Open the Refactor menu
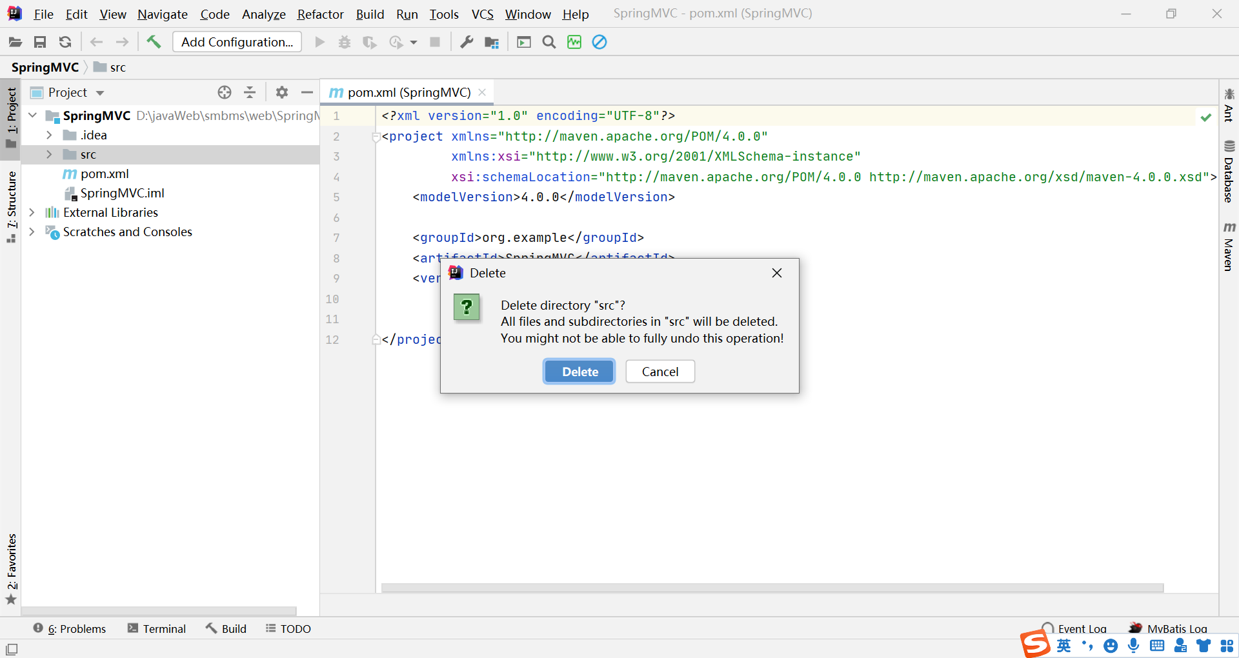 321,14
